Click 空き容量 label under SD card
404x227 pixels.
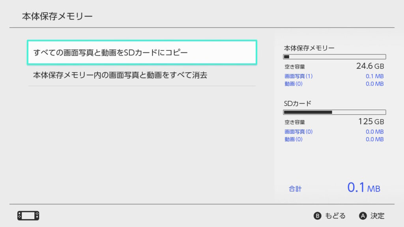click(x=294, y=122)
